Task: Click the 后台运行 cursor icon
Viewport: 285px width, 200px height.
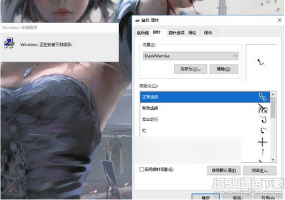Action: pos(263,120)
